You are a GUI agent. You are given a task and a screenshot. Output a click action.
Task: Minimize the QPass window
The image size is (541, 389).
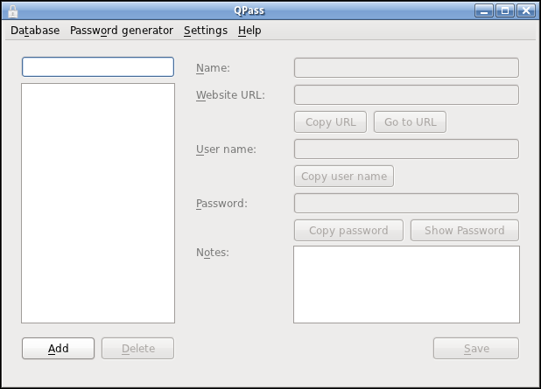click(484, 10)
